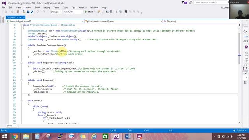This screenshot has height=140, width=249.
Task: Collapse the Work method region
Action: click(21, 101)
